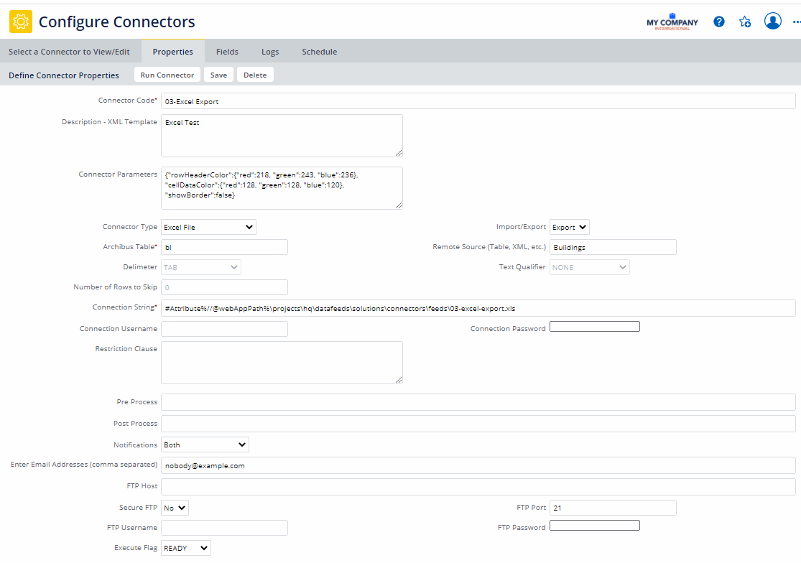Expand the Import/Export dropdown
Screen dimensions: 801x563
tap(569, 227)
